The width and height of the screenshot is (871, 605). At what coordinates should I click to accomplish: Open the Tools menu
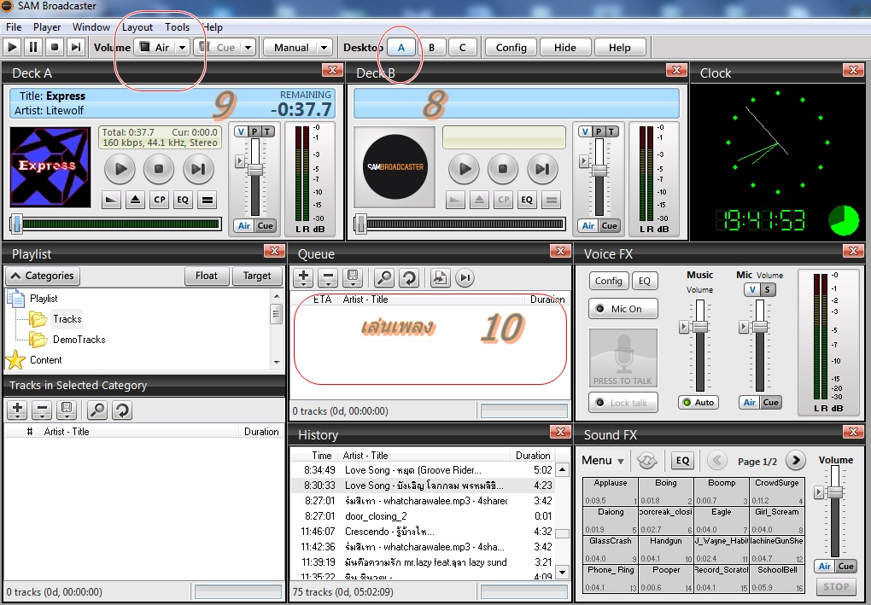tap(178, 27)
